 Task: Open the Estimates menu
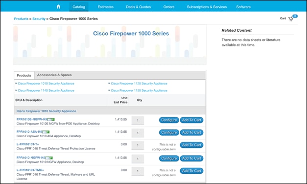pyautogui.click(x=106, y=7)
